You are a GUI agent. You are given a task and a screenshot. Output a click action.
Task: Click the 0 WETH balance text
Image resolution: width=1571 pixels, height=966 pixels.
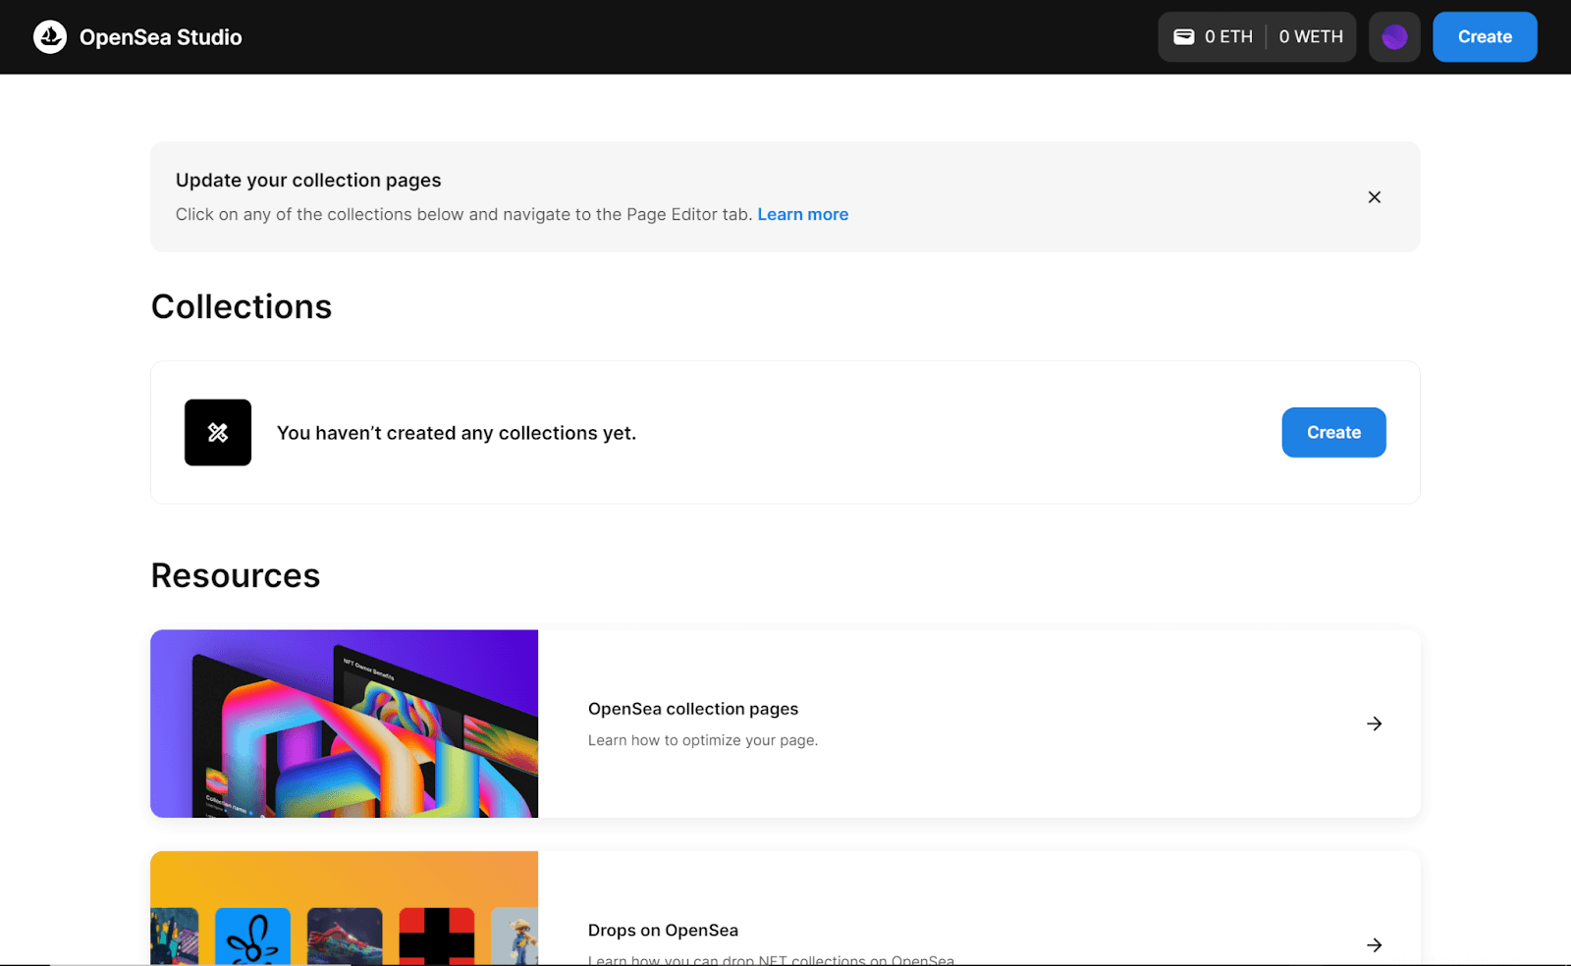(x=1312, y=36)
